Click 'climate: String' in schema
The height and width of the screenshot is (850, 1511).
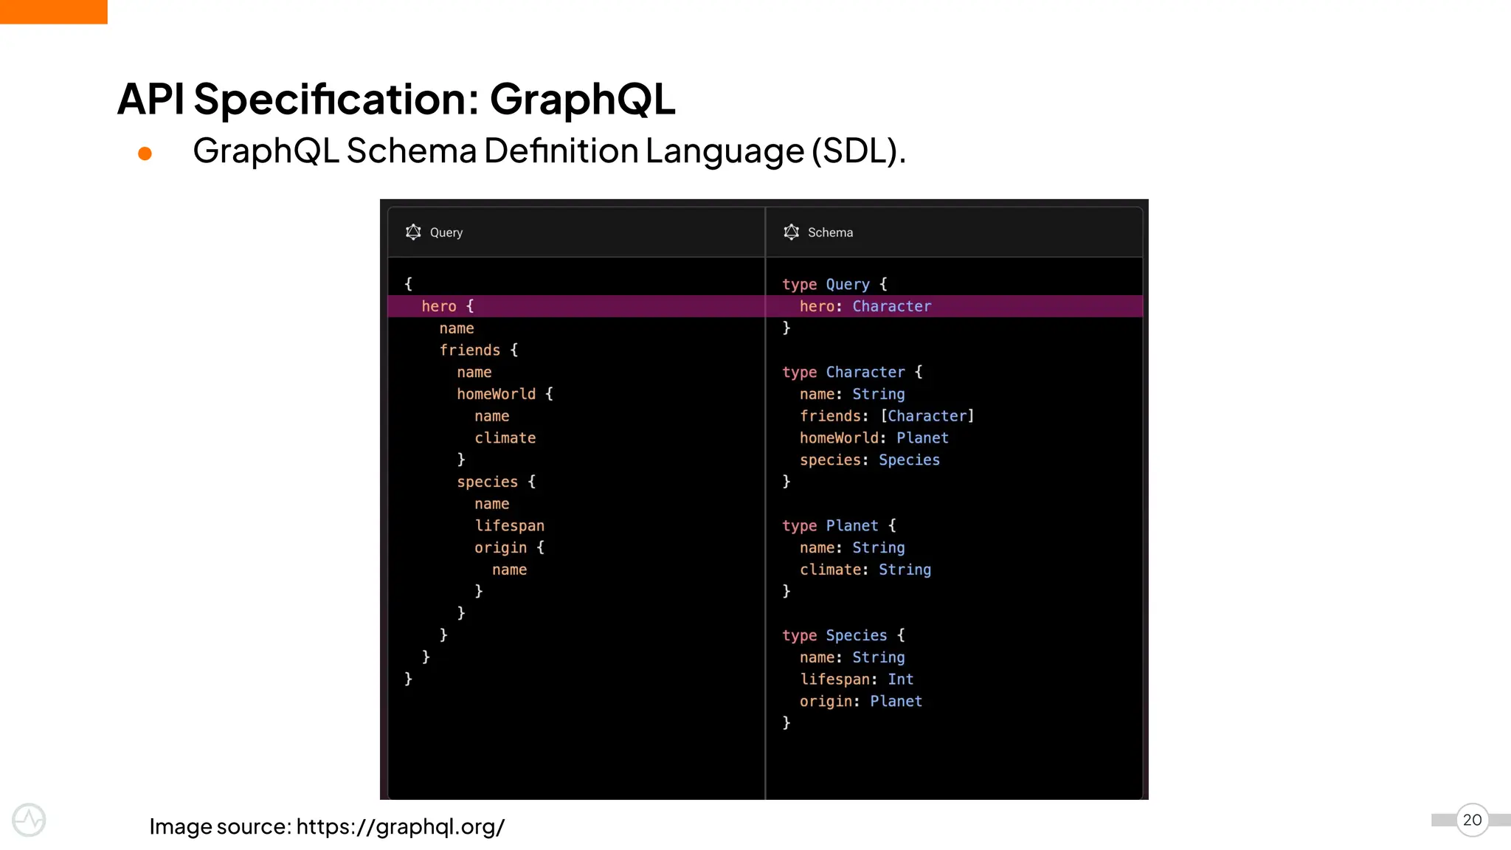click(865, 570)
